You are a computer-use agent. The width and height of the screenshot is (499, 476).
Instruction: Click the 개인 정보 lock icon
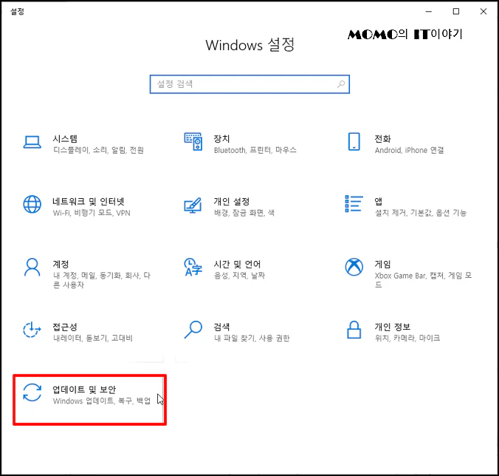354,330
